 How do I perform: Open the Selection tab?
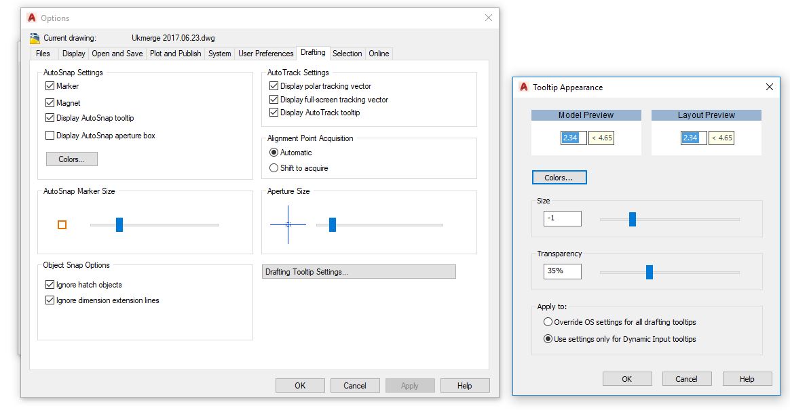pos(347,54)
